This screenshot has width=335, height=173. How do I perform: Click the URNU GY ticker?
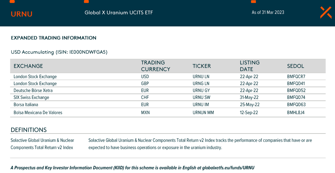coord(201,90)
